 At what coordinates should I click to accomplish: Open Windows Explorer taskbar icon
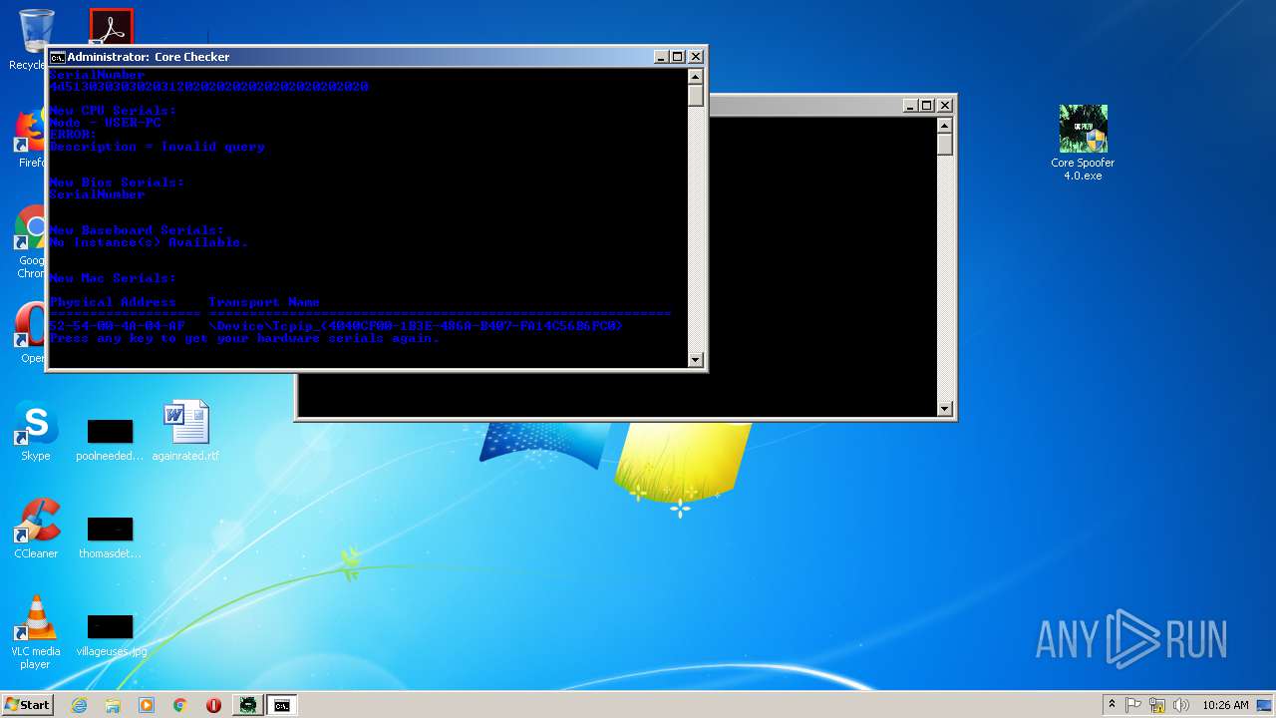[113, 705]
